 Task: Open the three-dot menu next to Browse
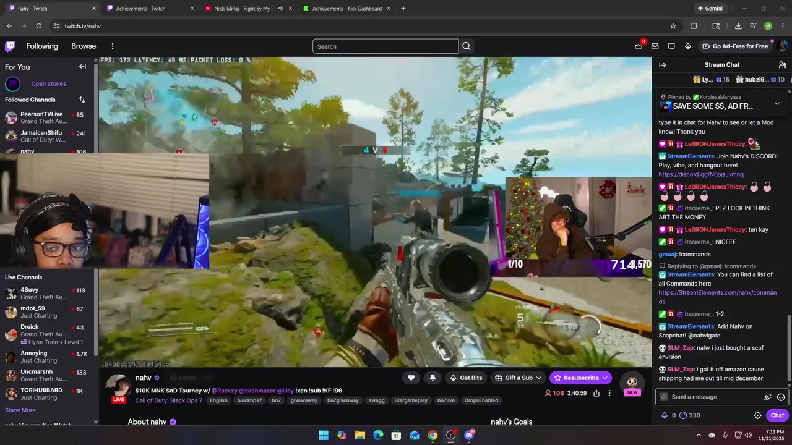pyautogui.click(x=113, y=46)
